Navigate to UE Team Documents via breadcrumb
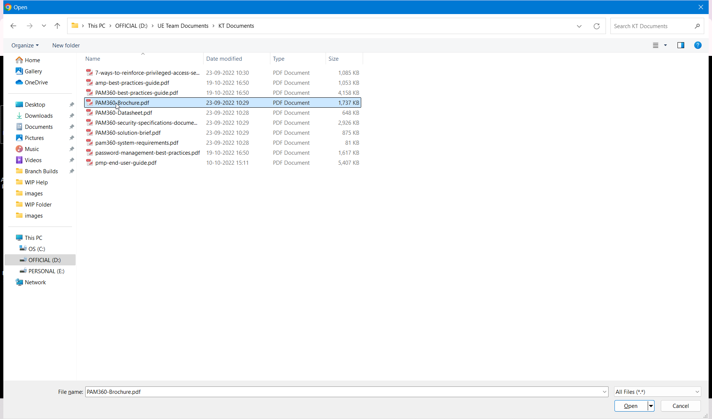The width and height of the screenshot is (712, 419). (183, 26)
